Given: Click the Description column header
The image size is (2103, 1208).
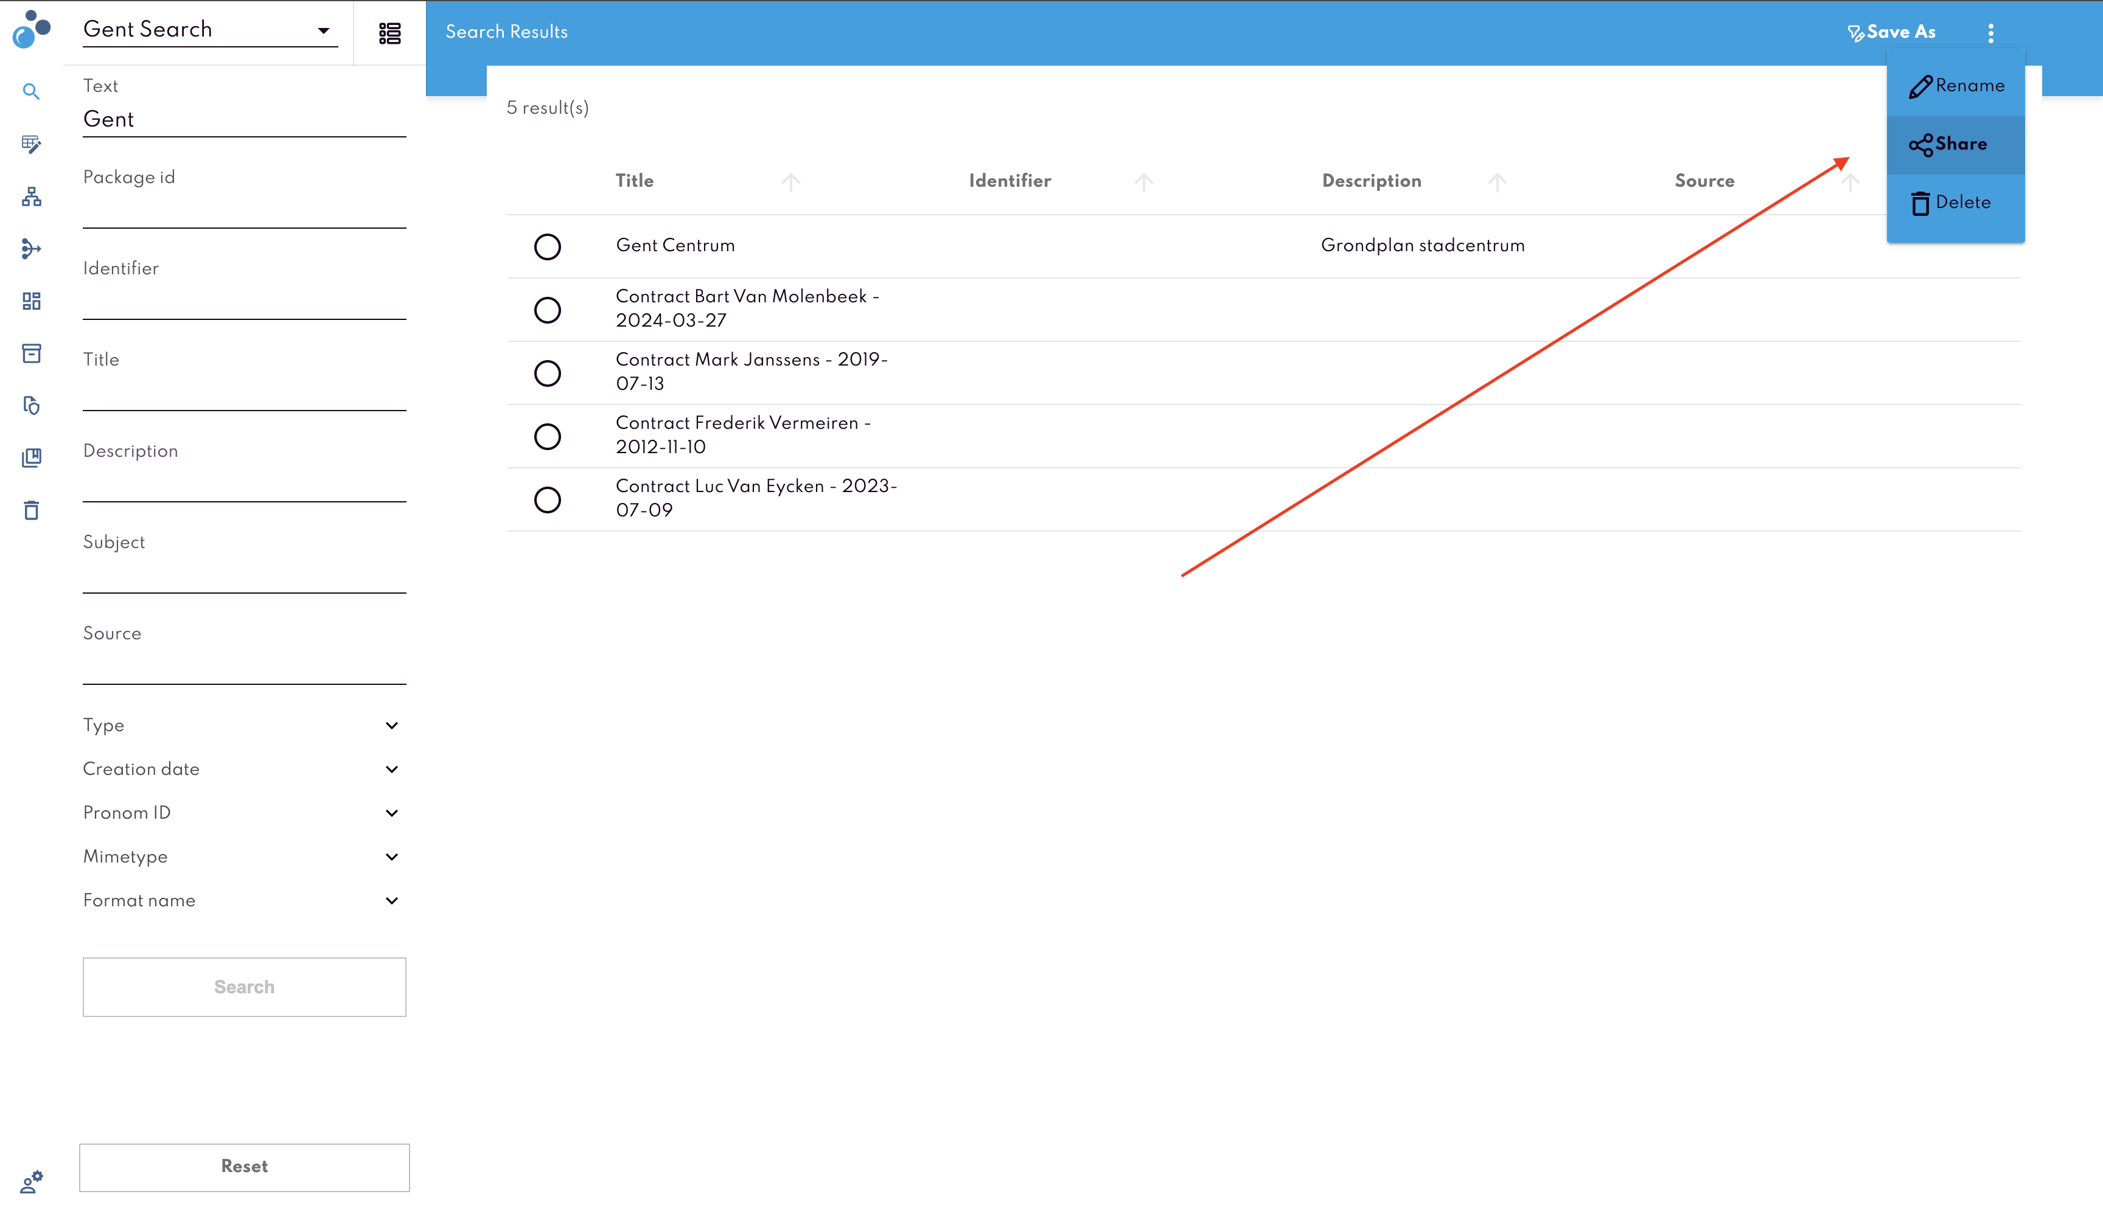Looking at the screenshot, I should 1371,181.
